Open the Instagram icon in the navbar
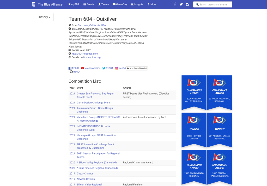 tap(187, 4)
